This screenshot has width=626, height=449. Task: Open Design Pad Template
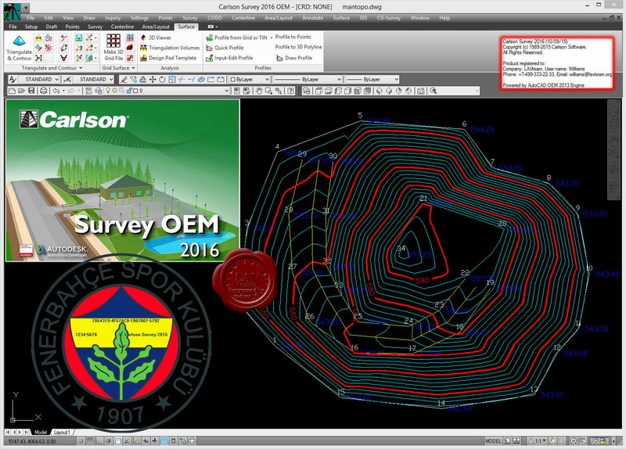pyautogui.click(x=168, y=58)
